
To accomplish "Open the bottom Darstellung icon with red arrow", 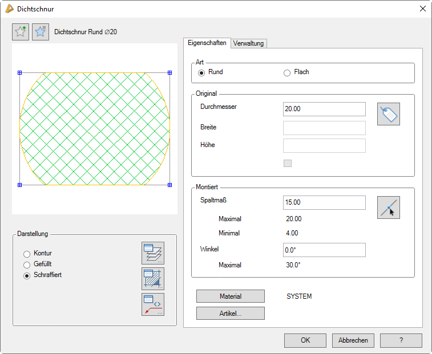I will (x=152, y=304).
